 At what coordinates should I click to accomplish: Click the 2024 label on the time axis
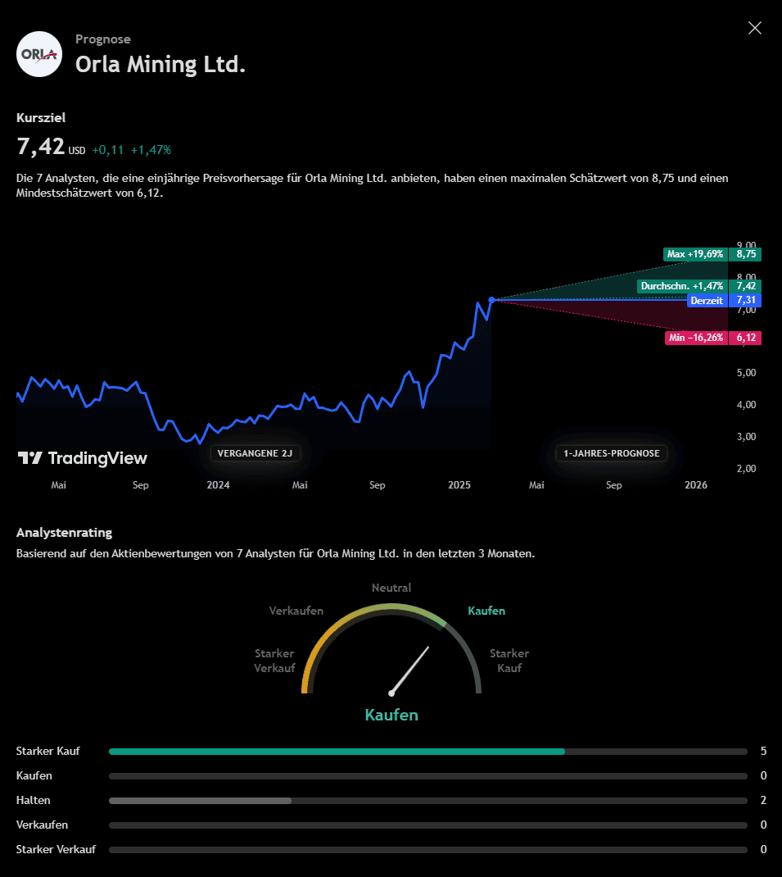tap(218, 485)
